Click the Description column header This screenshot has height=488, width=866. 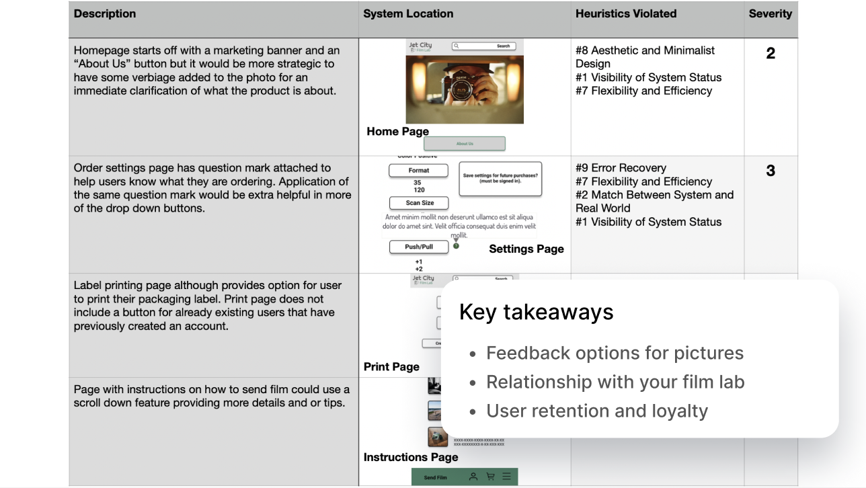(x=105, y=13)
